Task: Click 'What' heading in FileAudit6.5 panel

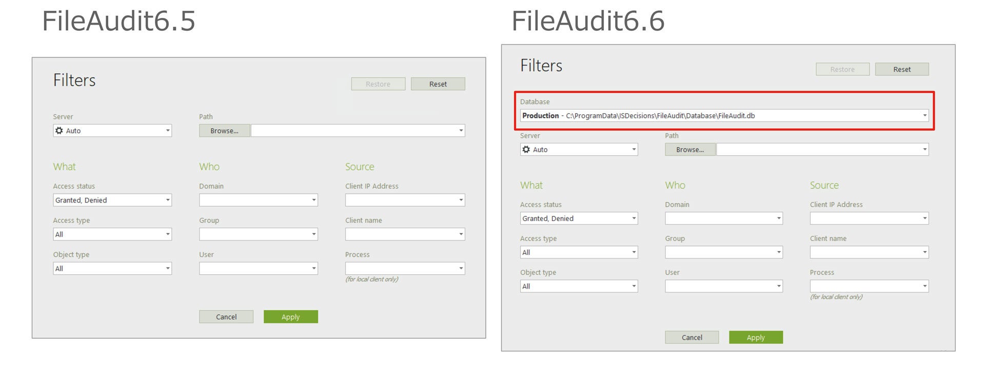Action: (x=64, y=167)
